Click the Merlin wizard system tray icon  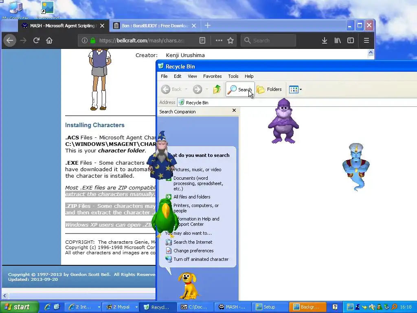[x=358, y=307]
